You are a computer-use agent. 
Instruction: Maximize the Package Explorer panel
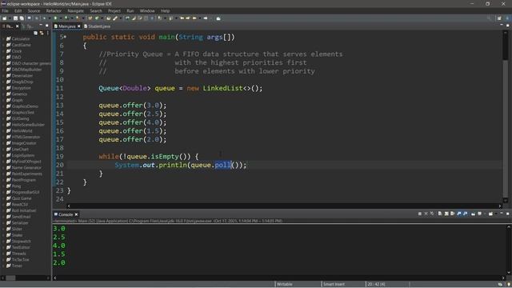pos(47,26)
